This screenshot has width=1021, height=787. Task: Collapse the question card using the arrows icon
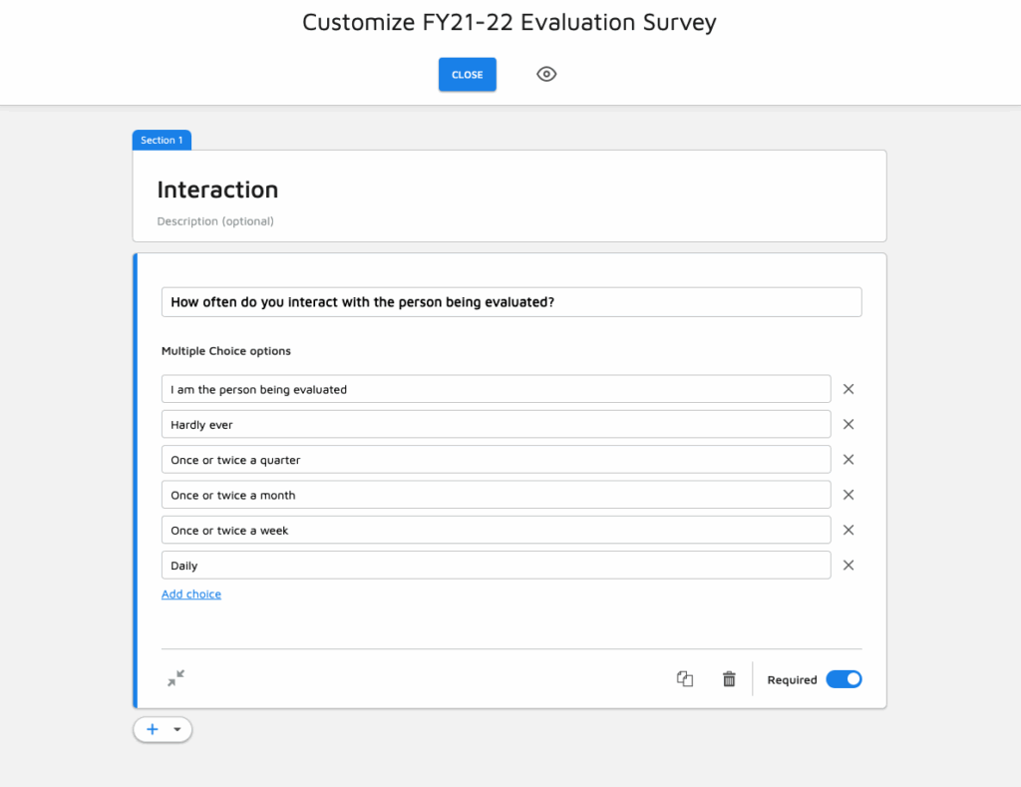pos(176,679)
